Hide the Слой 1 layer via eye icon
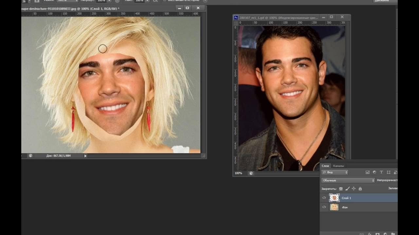 point(324,198)
